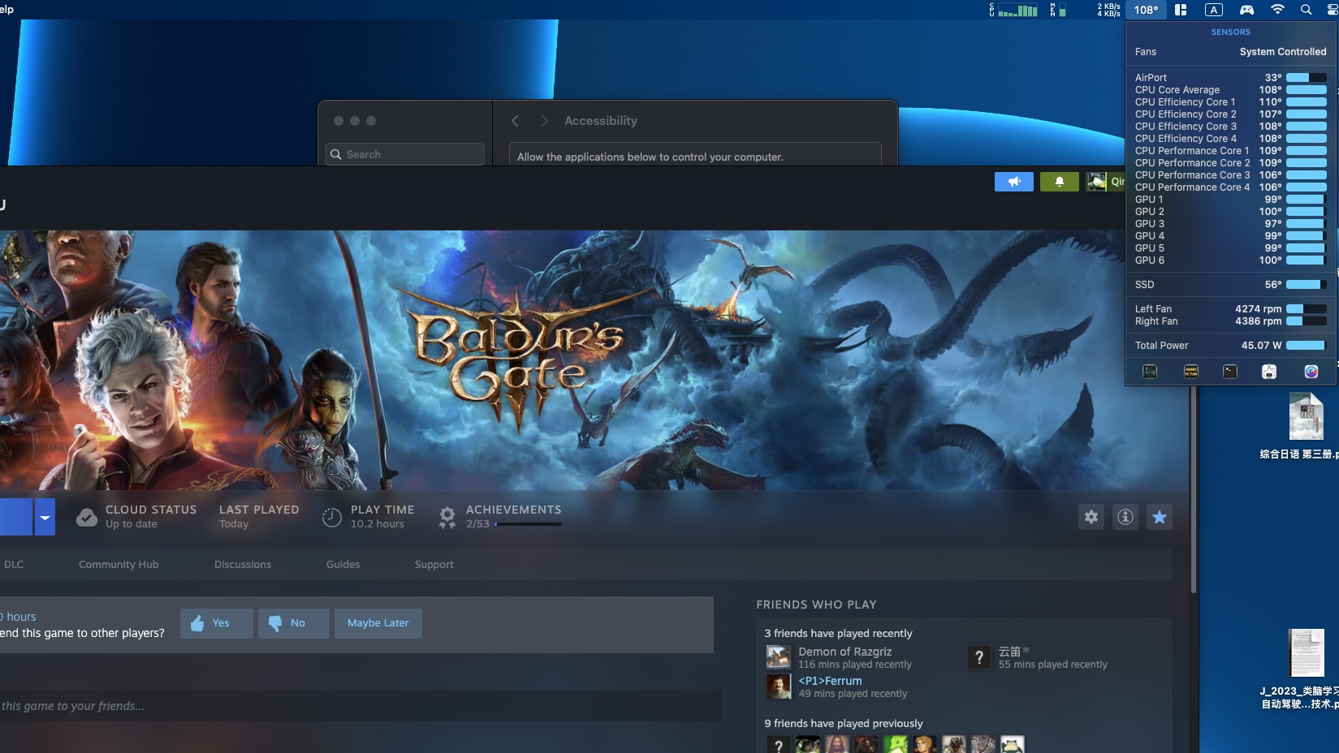Open Control Center from the menu bar
This screenshot has width=1339, height=753.
1332,10
